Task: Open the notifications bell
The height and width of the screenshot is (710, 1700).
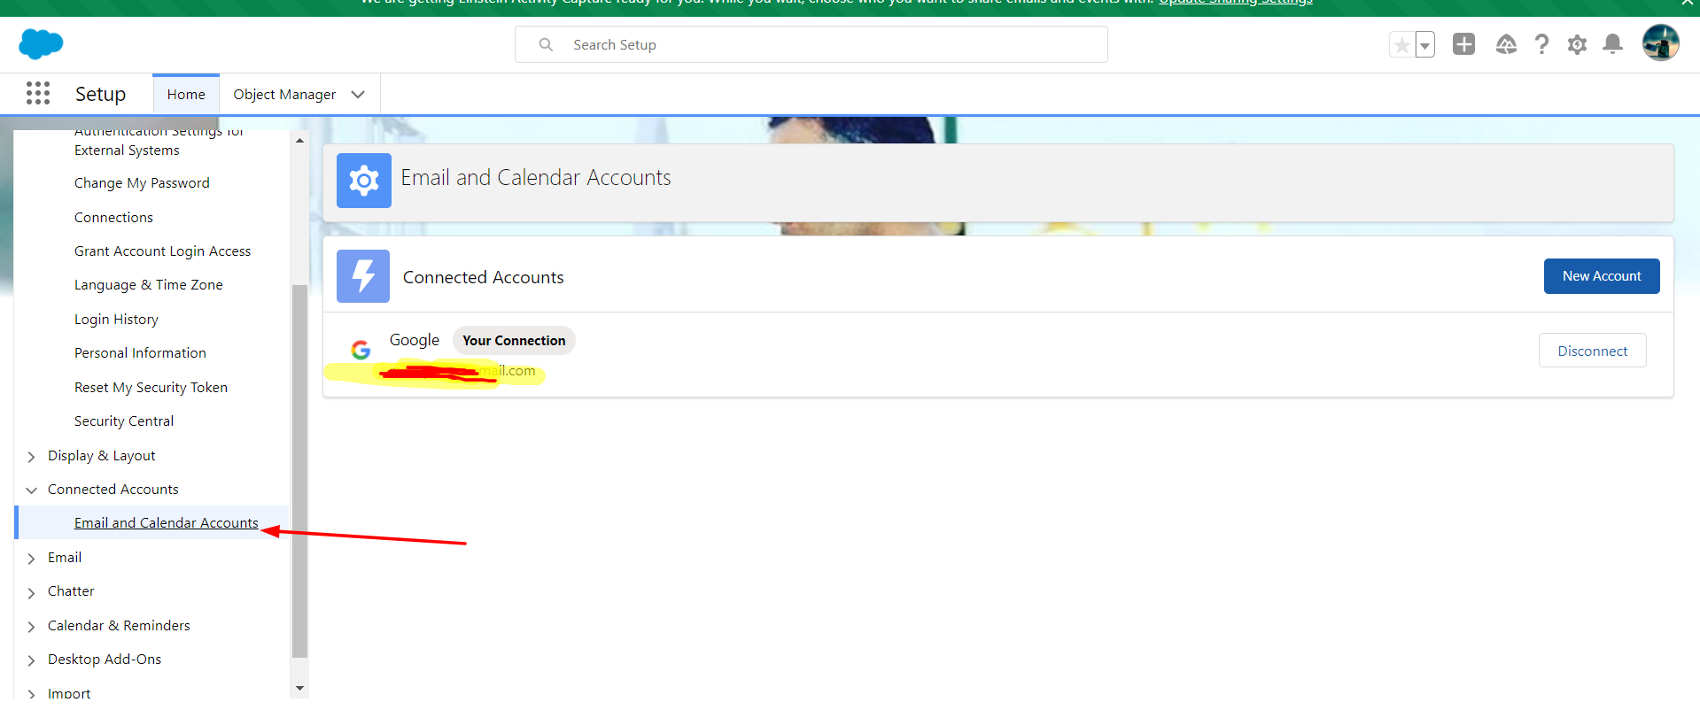Action: pos(1612,44)
